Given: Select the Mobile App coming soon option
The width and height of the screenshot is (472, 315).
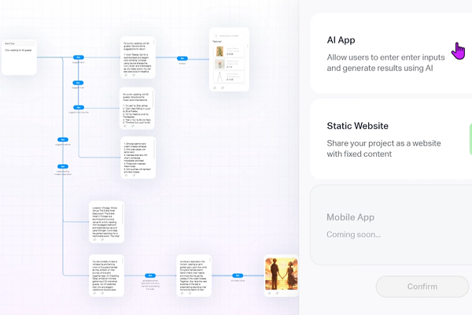Looking at the screenshot, I should tap(391, 225).
